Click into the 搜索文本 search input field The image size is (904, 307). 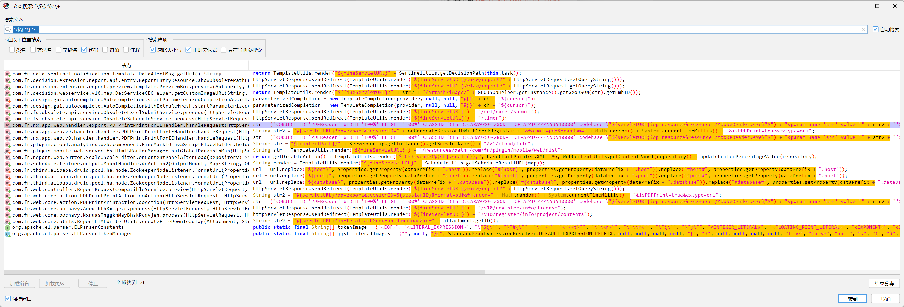tap(435, 29)
